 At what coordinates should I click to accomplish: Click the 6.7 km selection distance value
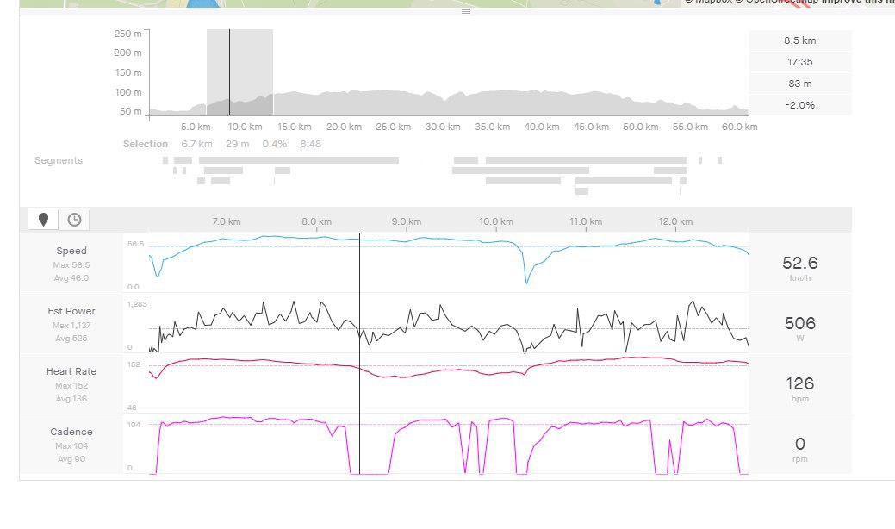pos(197,144)
